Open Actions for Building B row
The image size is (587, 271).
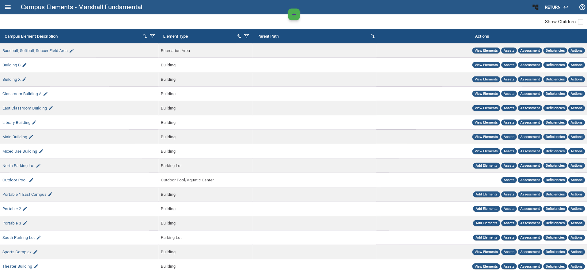click(x=576, y=65)
